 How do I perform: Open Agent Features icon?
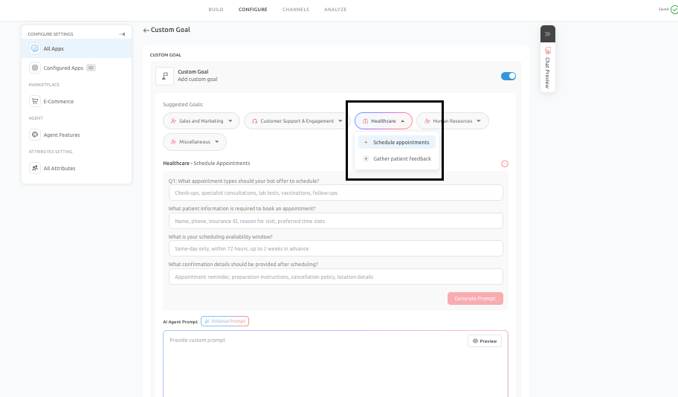click(x=35, y=135)
